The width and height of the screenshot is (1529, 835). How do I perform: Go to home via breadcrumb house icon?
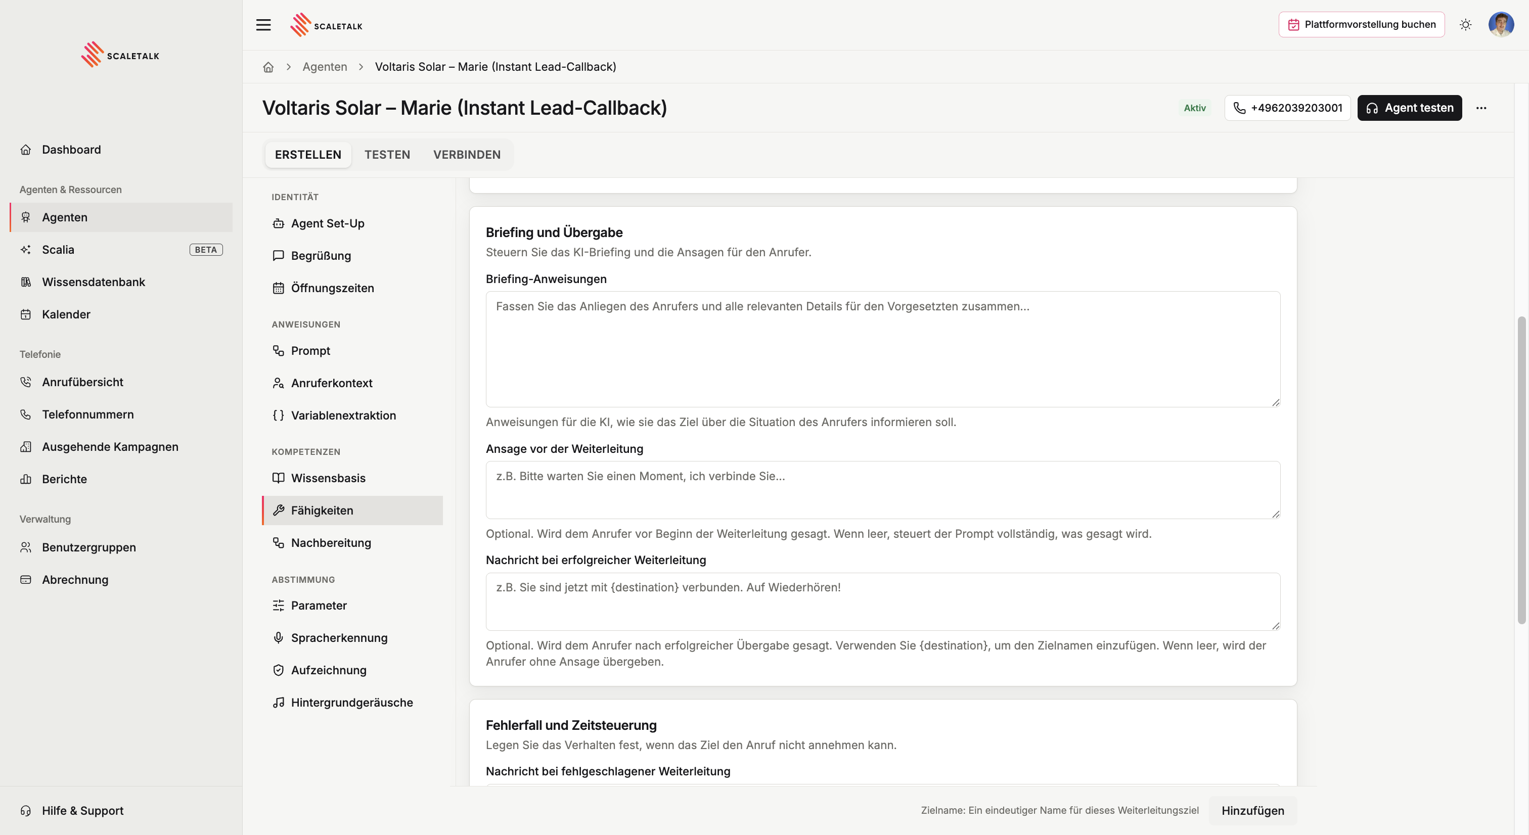pyautogui.click(x=268, y=67)
